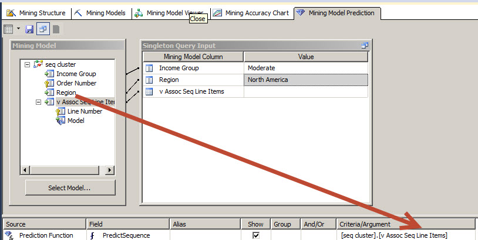Open the Mining Accuracy Chart tab

pyautogui.click(x=251, y=13)
